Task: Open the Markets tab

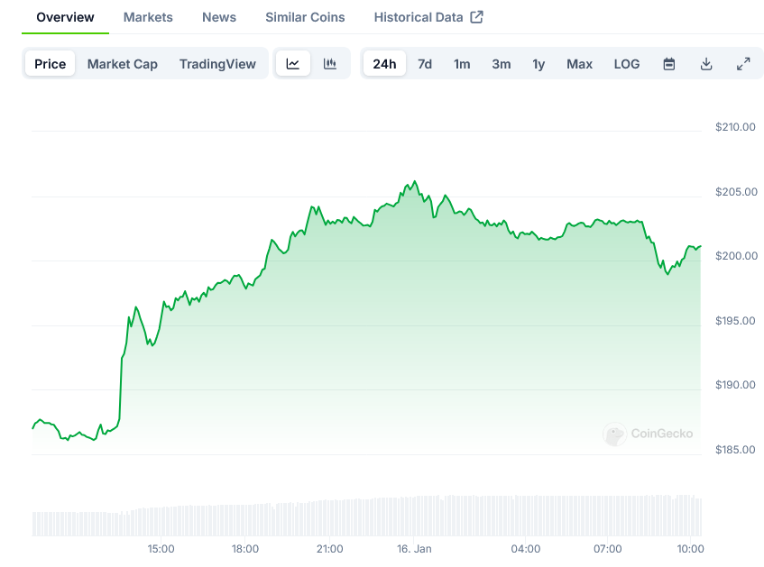Action: tap(148, 17)
